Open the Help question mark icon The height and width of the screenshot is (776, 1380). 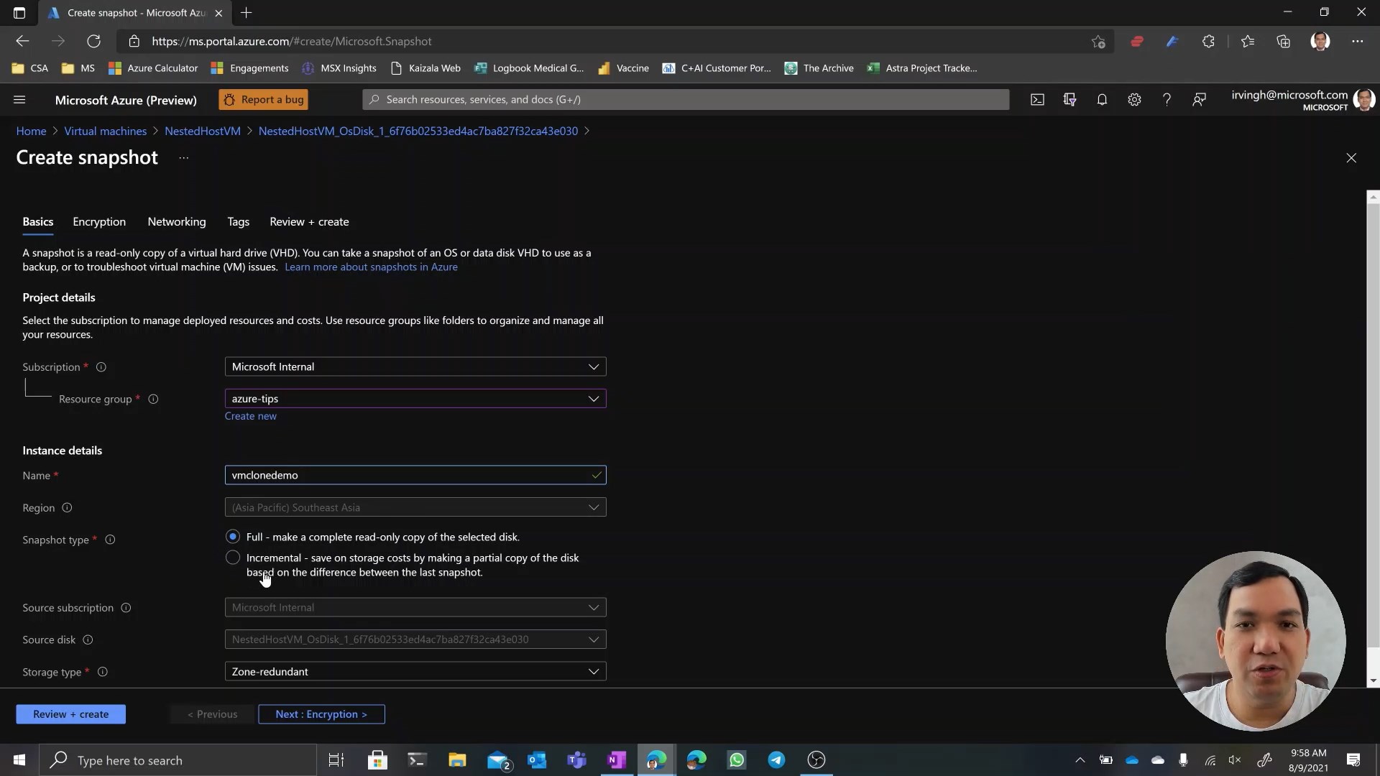1167,100
